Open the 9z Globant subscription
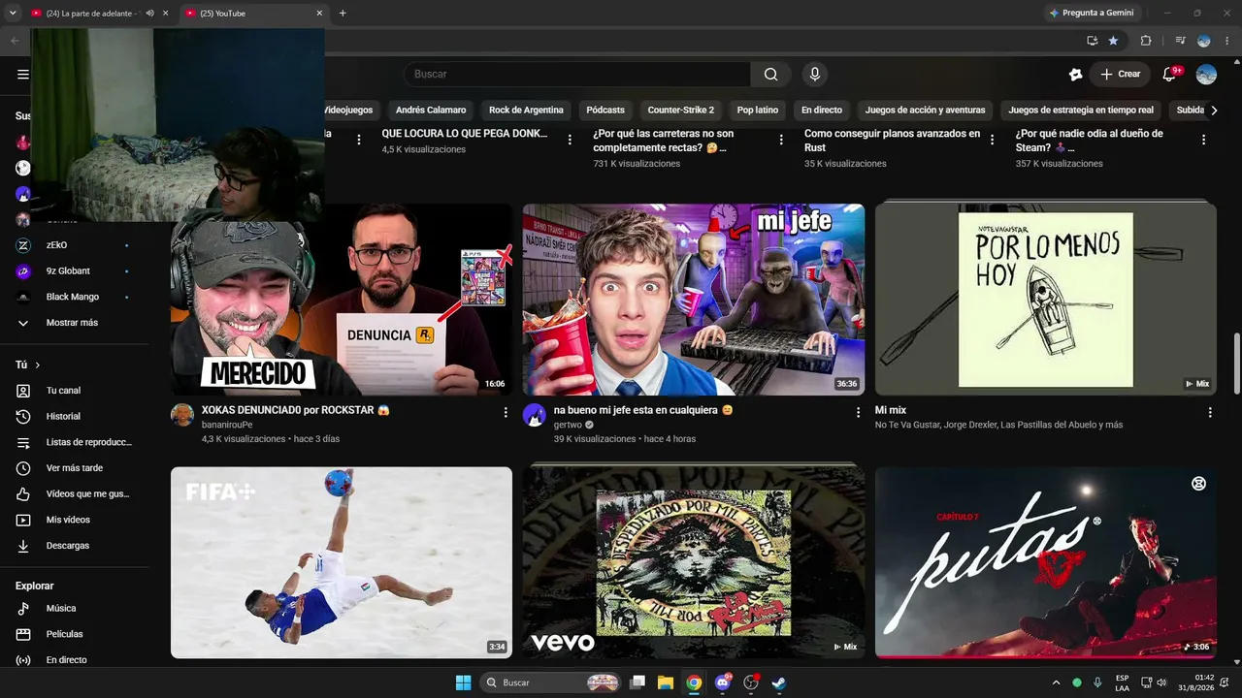Image resolution: width=1242 pixels, height=698 pixels. point(68,271)
